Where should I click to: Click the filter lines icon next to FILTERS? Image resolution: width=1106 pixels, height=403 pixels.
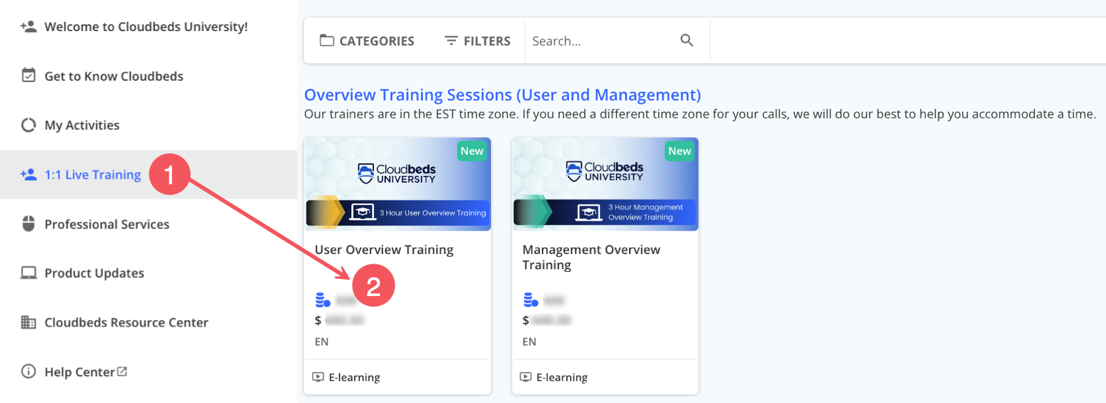pyautogui.click(x=451, y=41)
